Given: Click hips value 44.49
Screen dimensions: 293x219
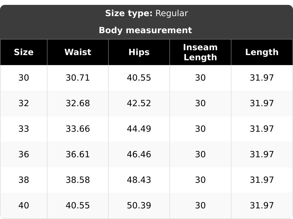Looking at the screenshot, I should click(x=139, y=129).
